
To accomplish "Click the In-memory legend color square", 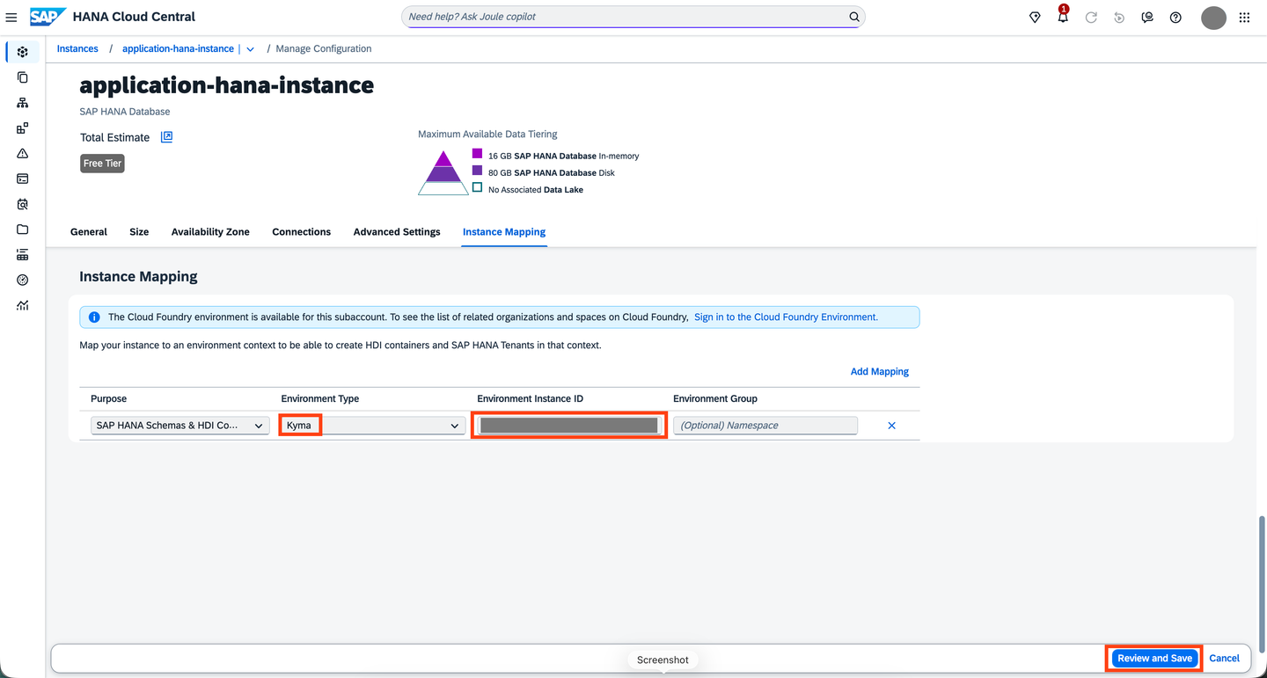I will [x=477, y=154].
